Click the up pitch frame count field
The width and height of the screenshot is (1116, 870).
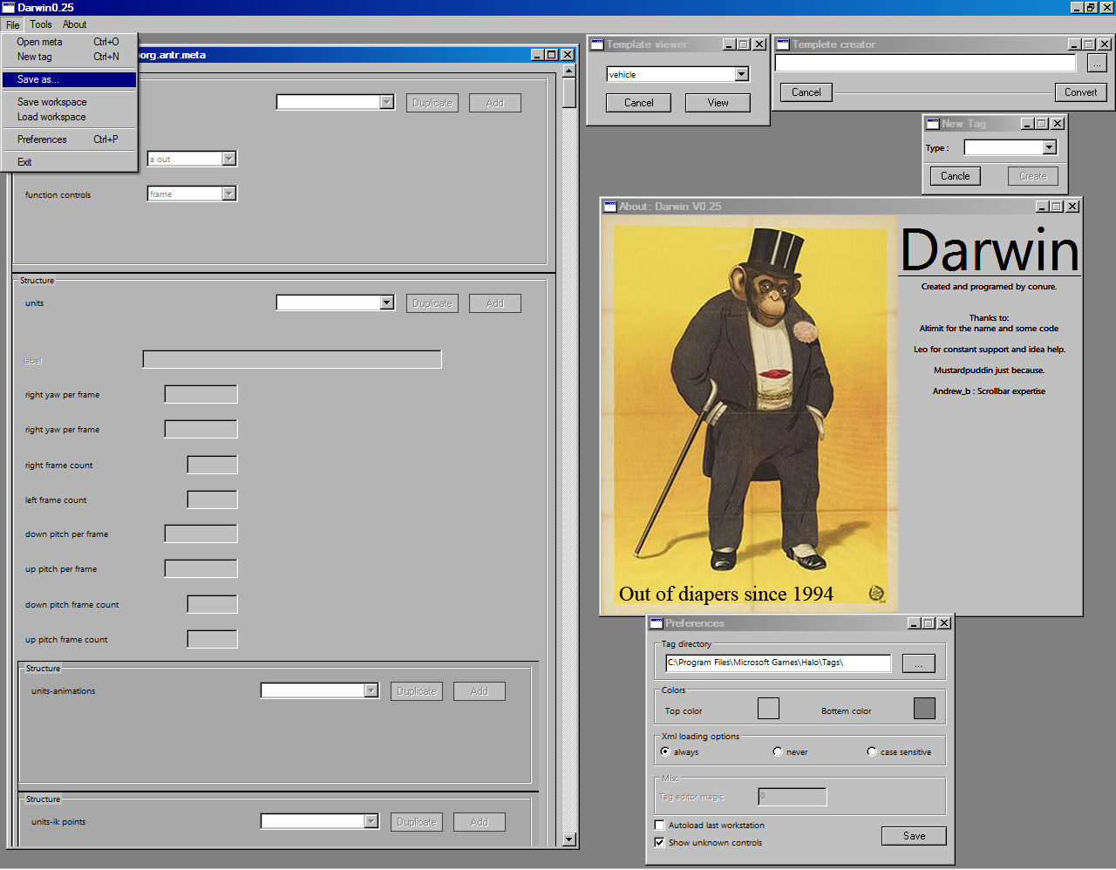click(x=212, y=639)
